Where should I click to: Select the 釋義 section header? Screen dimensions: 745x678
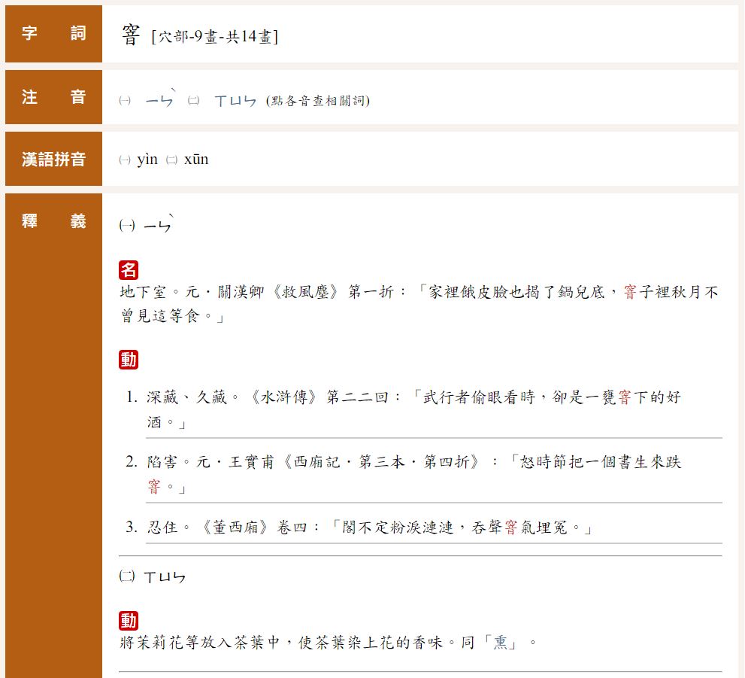(53, 221)
